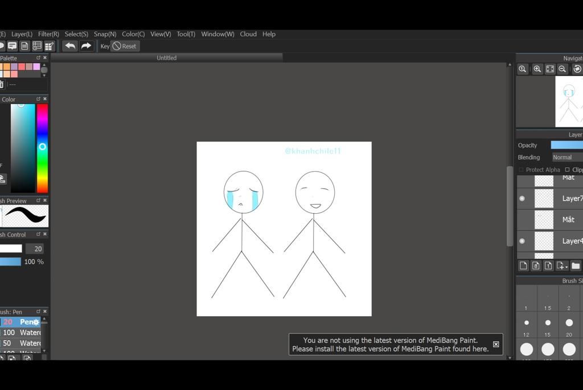Close the Brush: Pen panel
This screenshot has width=583, height=390.
[45, 311]
